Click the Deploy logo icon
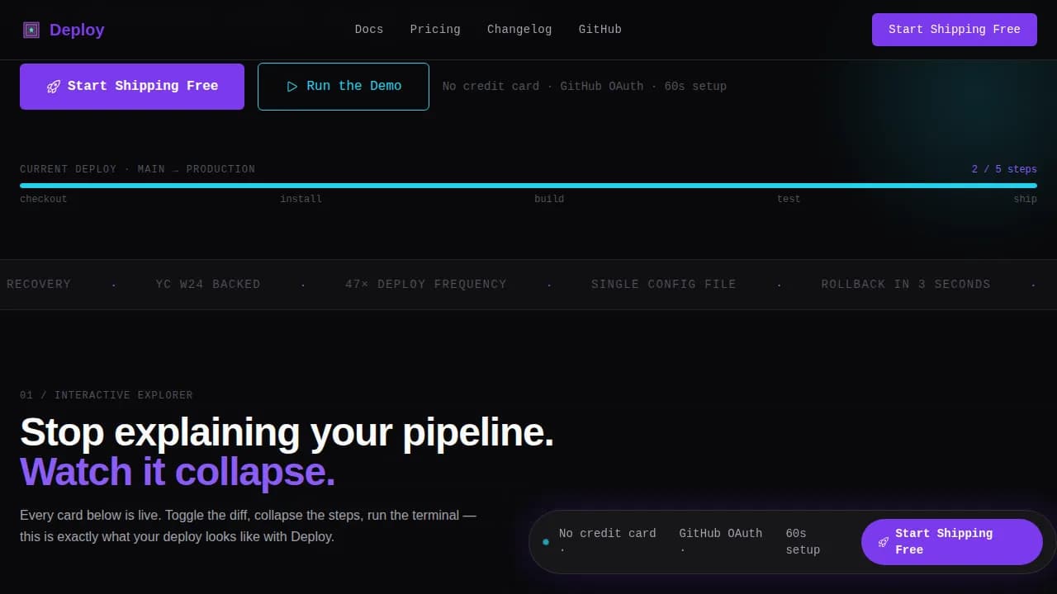1057x594 pixels. point(31,30)
